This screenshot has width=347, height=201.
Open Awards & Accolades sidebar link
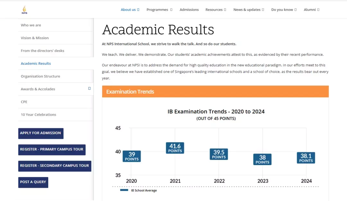point(38,89)
